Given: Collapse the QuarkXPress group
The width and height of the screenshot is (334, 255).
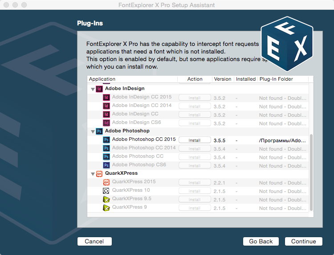Looking at the screenshot, I should (93, 174).
